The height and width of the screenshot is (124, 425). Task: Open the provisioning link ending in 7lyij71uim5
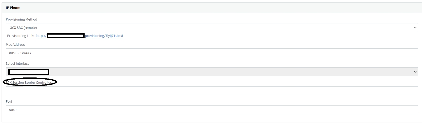(104, 36)
